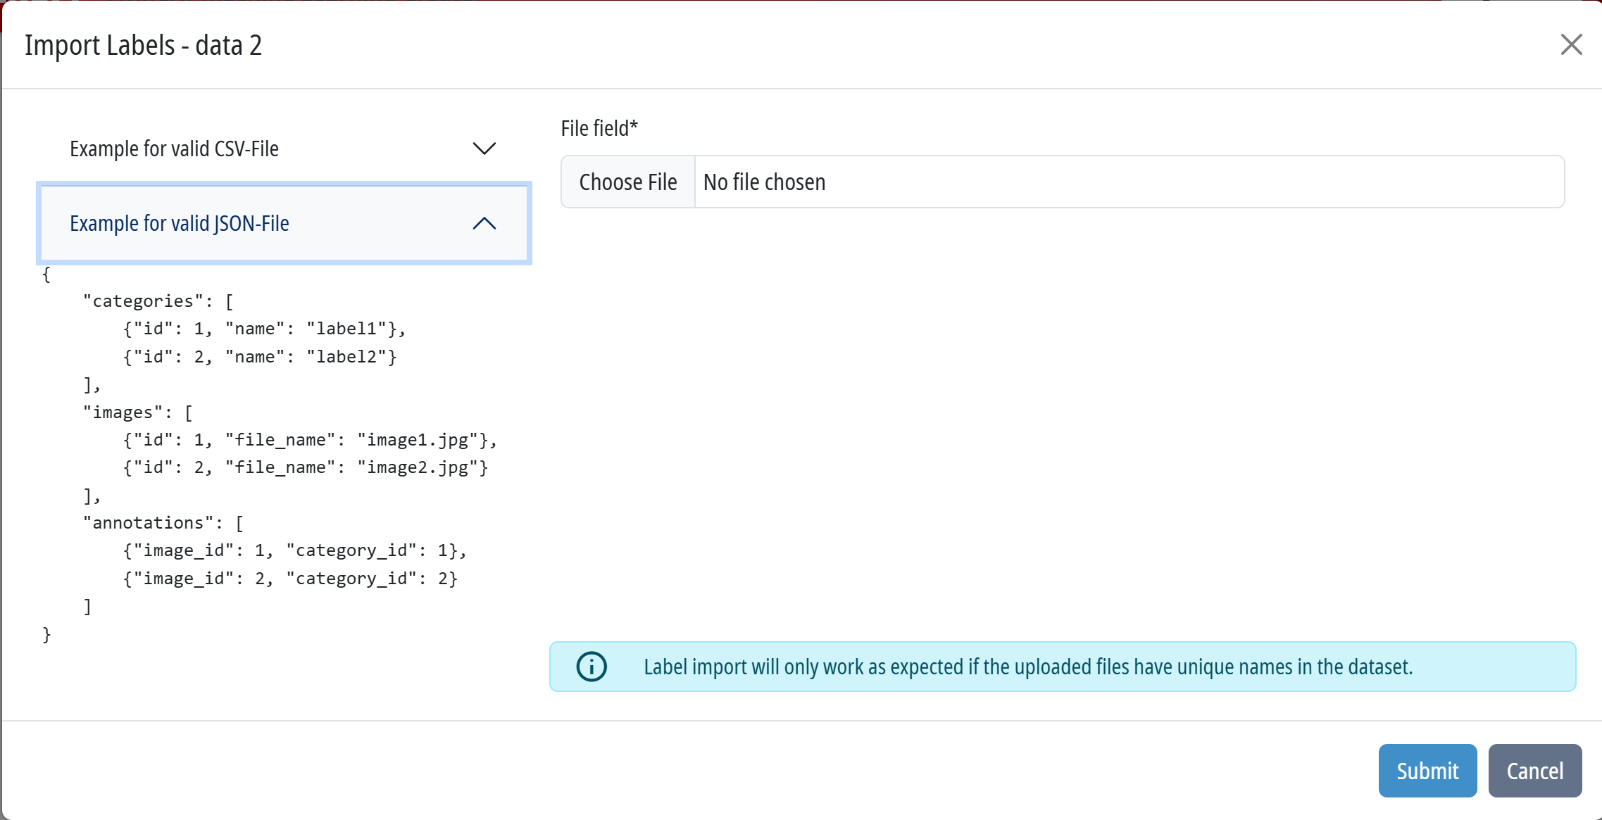The width and height of the screenshot is (1602, 820).
Task: Click the info icon in the notice banner
Action: coord(592,667)
